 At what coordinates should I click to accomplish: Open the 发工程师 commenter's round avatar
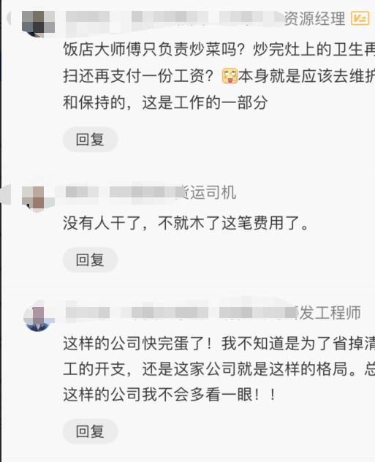pos(38,317)
